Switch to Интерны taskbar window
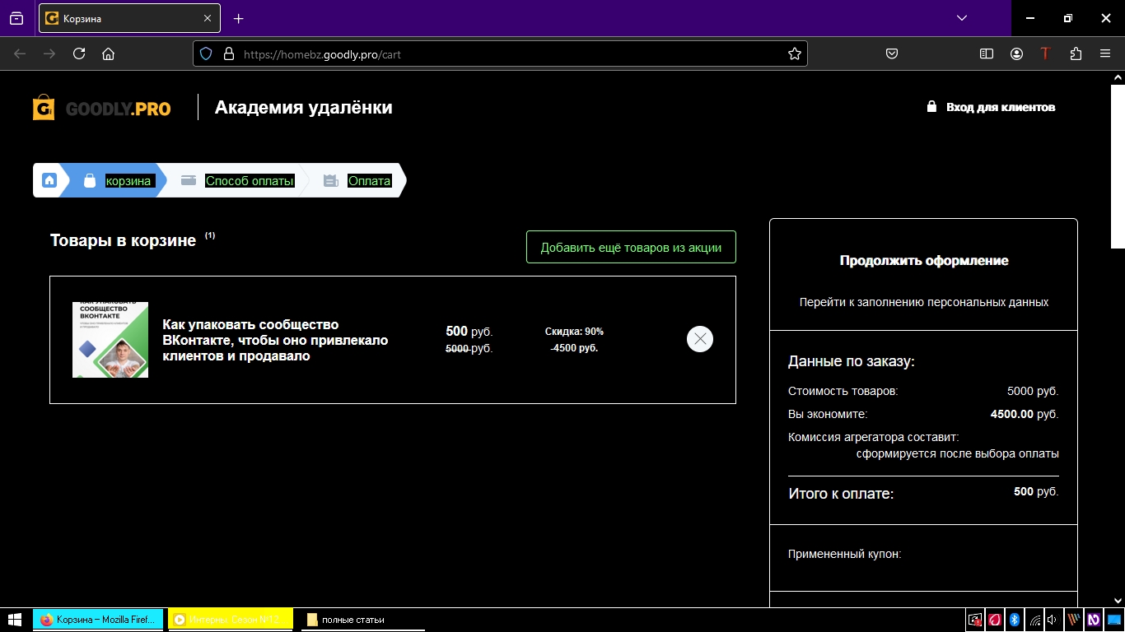Viewport: 1125px width, 632px height. (231, 620)
